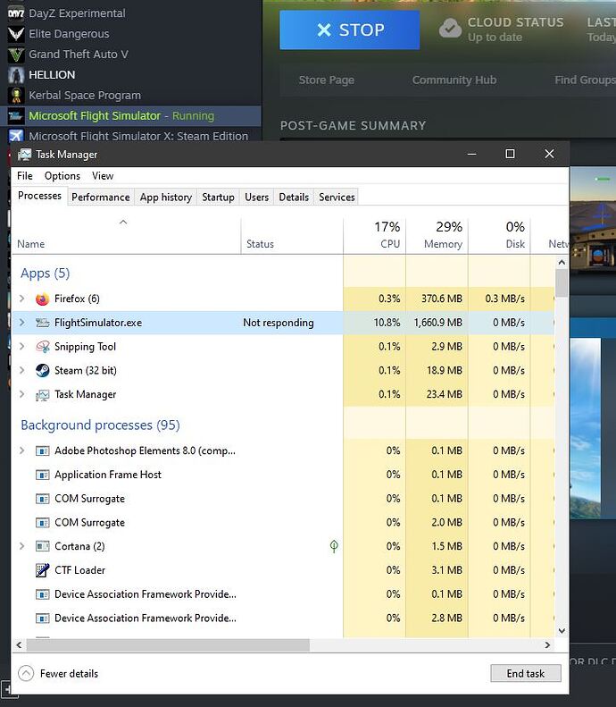Sort processes by the Memory column header

pyautogui.click(x=443, y=236)
